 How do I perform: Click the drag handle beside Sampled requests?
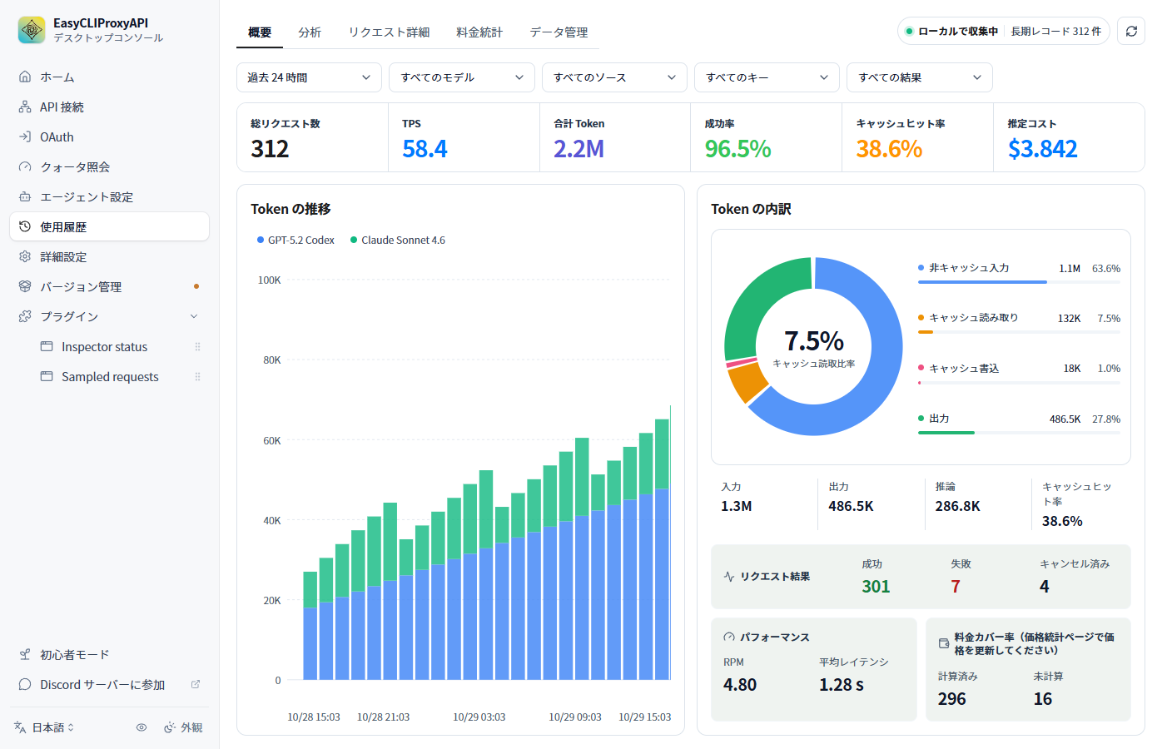tap(197, 376)
